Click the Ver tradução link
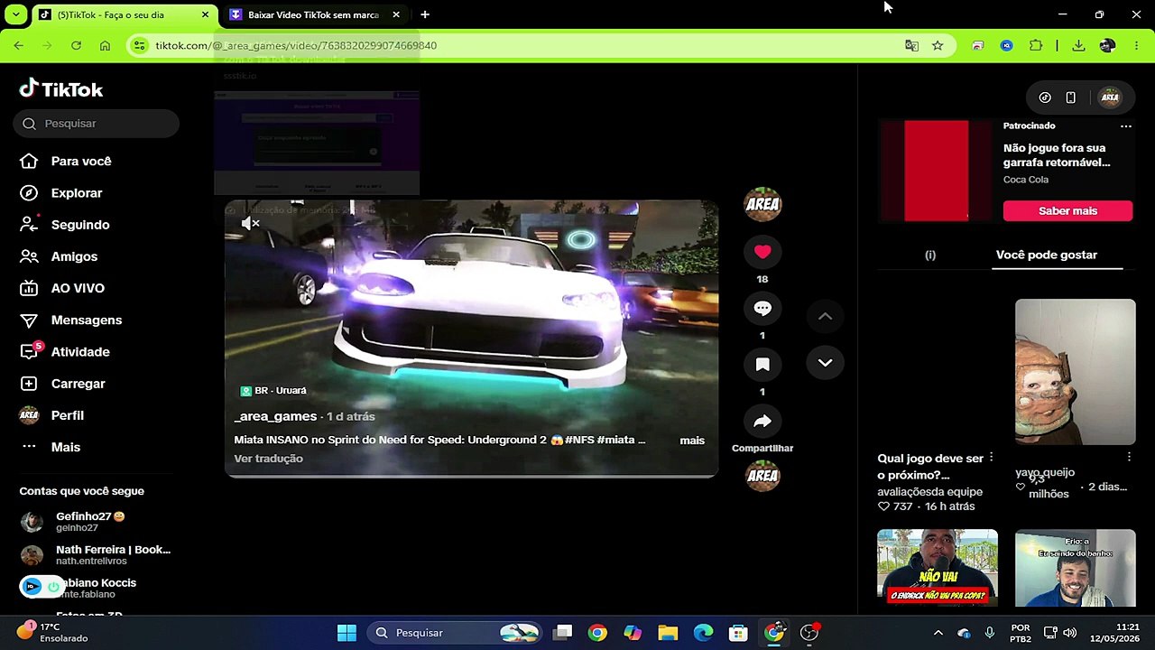Viewport: 1155px width, 650px height. point(268,459)
